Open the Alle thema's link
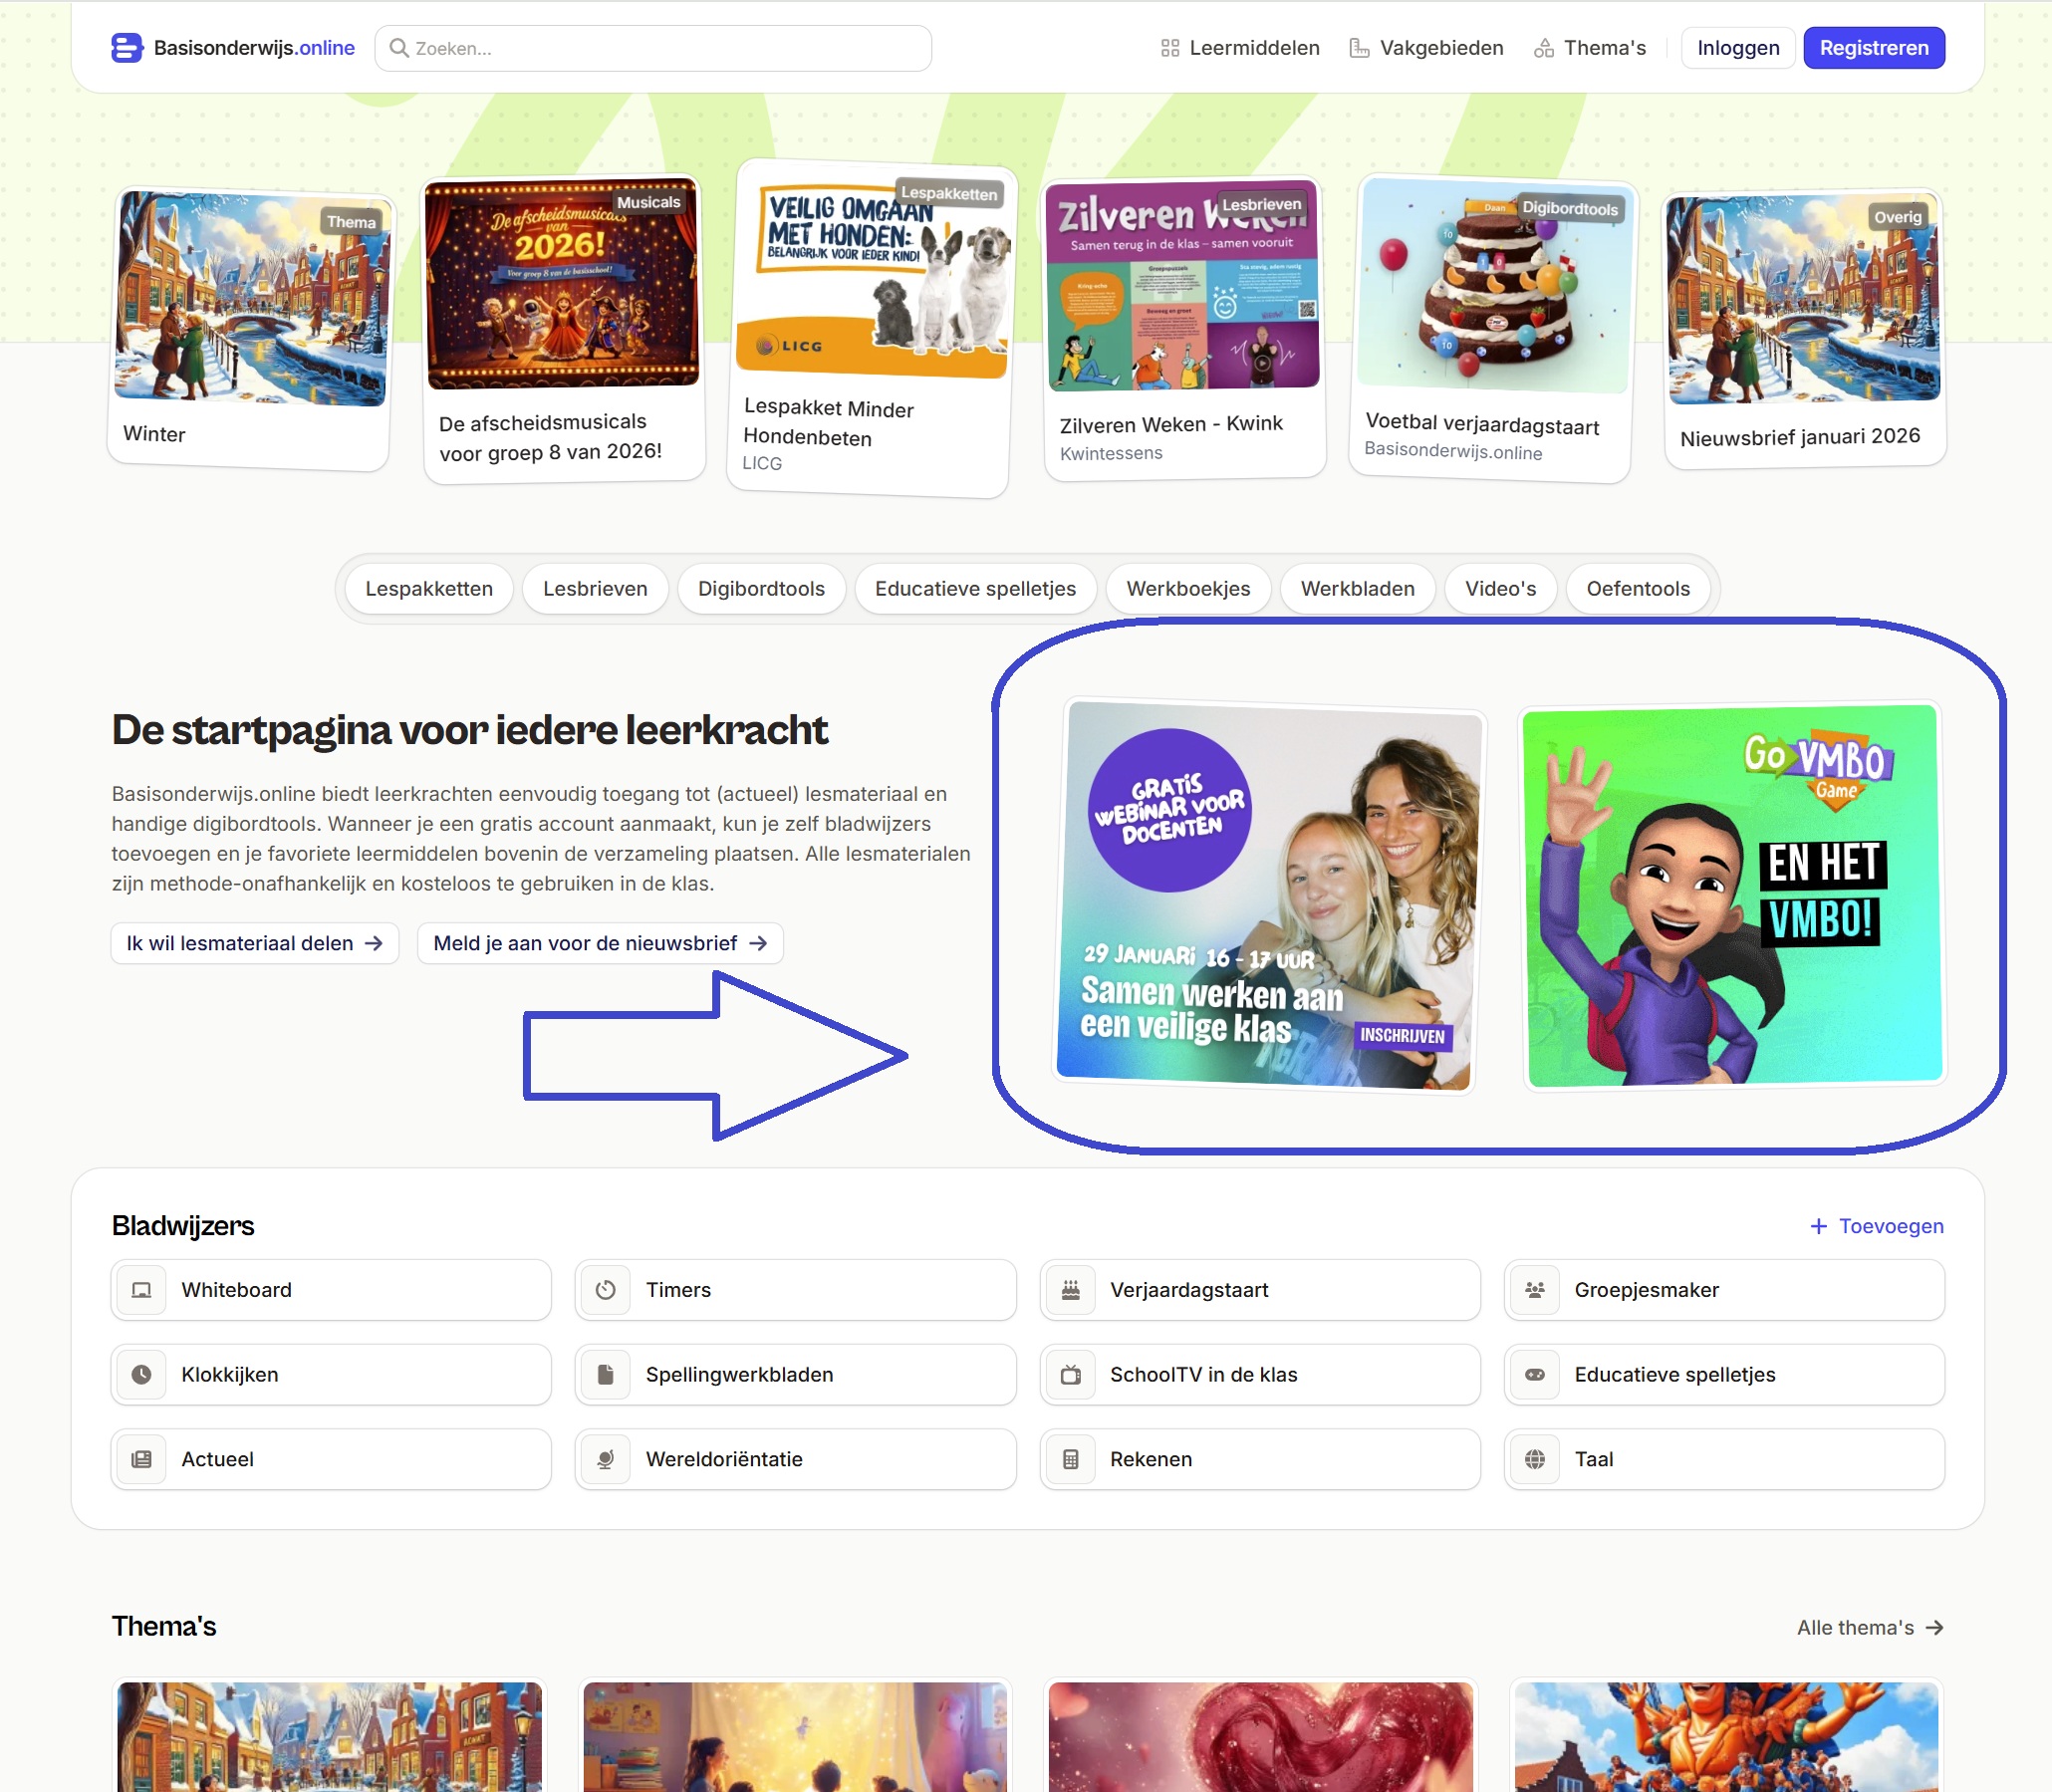This screenshot has height=1792, width=2052. (1870, 1628)
